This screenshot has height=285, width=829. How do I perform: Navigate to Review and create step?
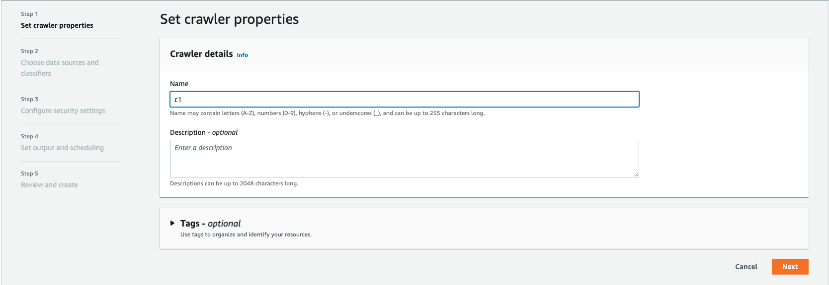[x=49, y=185]
